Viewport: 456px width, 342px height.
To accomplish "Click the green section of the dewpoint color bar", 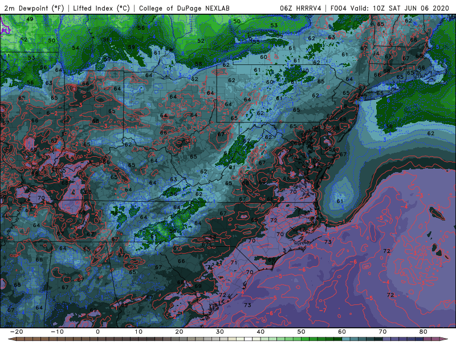I will 303,339.
